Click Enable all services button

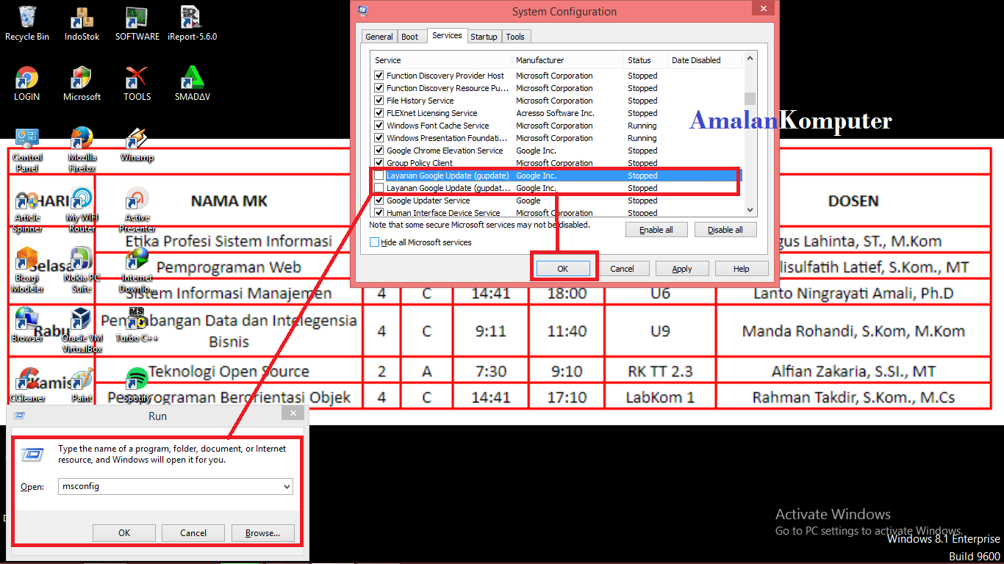[x=656, y=230]
